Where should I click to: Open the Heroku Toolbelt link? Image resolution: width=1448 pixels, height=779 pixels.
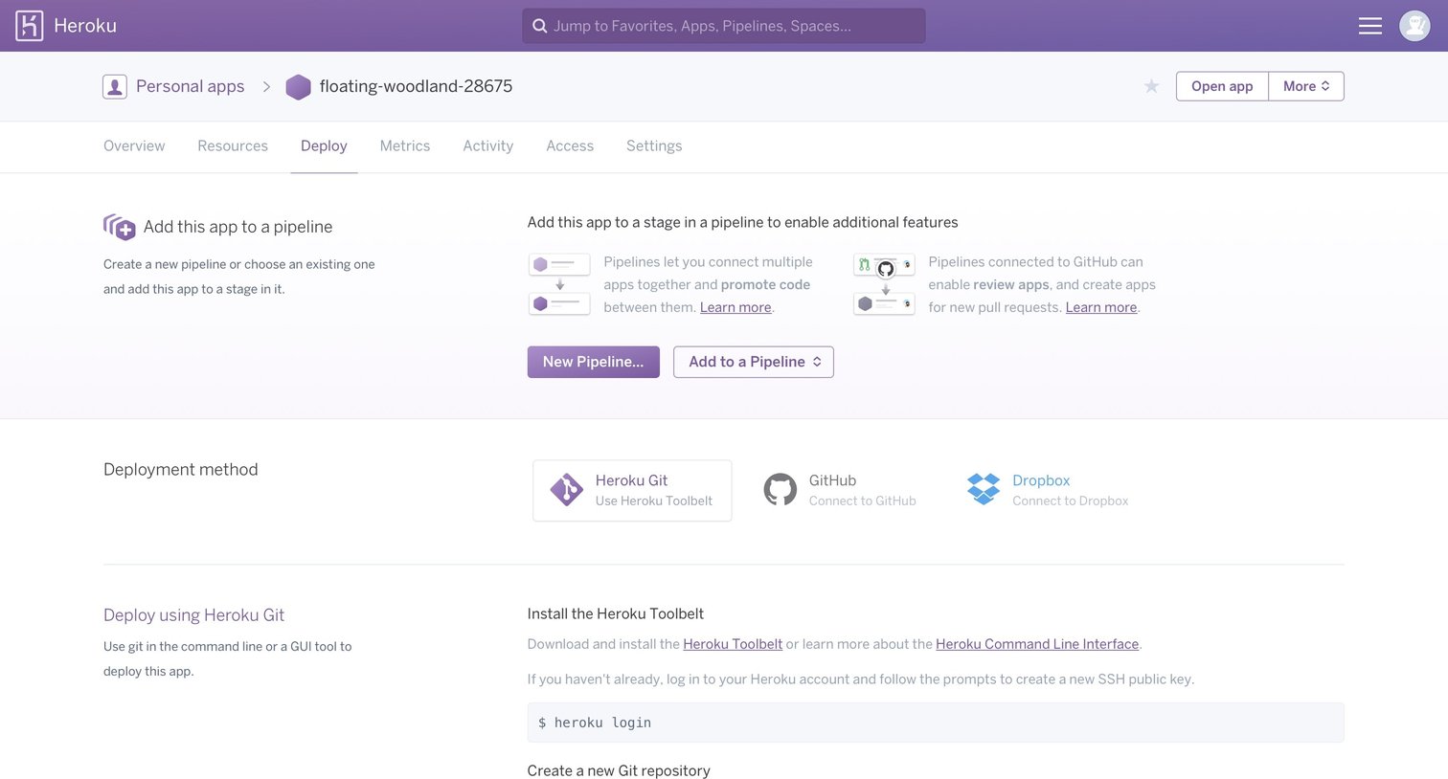(x=733, y=644)
